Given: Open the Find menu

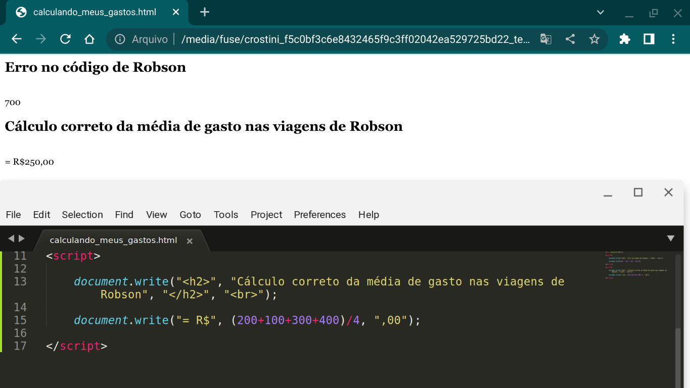Looking at the screenshot, I should coord(124,215).
